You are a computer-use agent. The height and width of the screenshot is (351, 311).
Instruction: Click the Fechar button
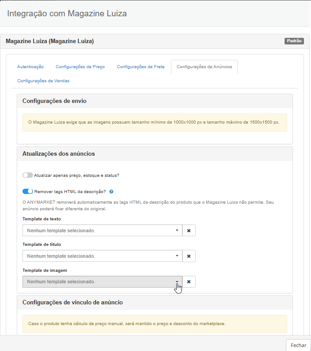[298, 345]
